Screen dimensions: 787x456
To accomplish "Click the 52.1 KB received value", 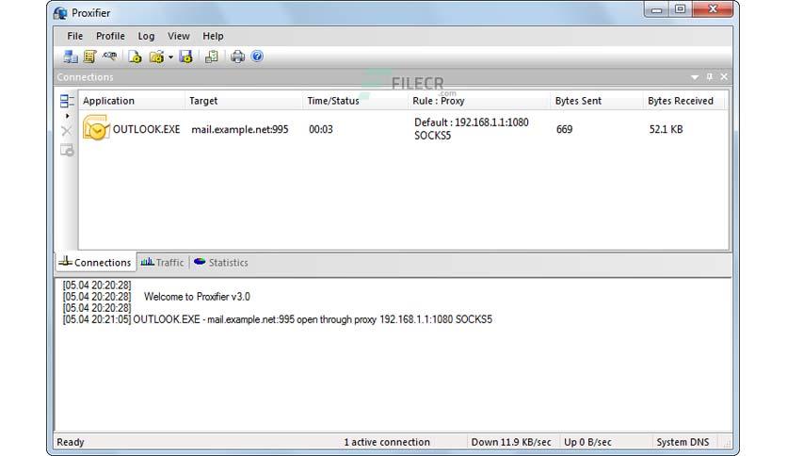I will (667, 129).
